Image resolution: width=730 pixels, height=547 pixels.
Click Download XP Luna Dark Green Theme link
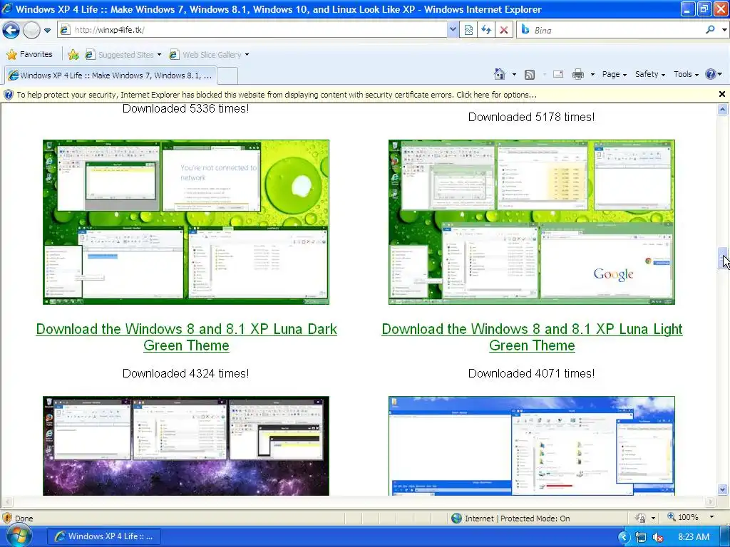tap(186, 337)
